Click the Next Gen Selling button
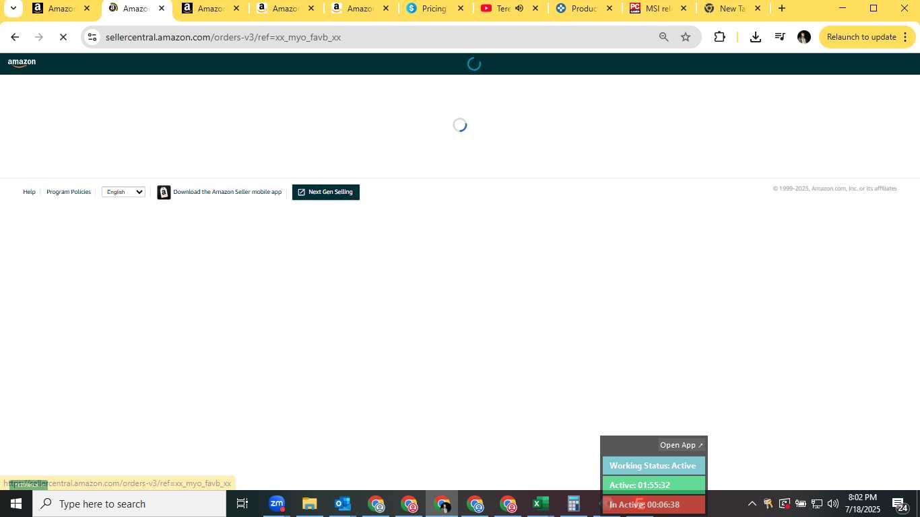 tap(326, 192)
